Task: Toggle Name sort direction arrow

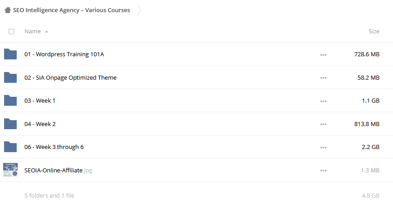Action: coord(47,32)
